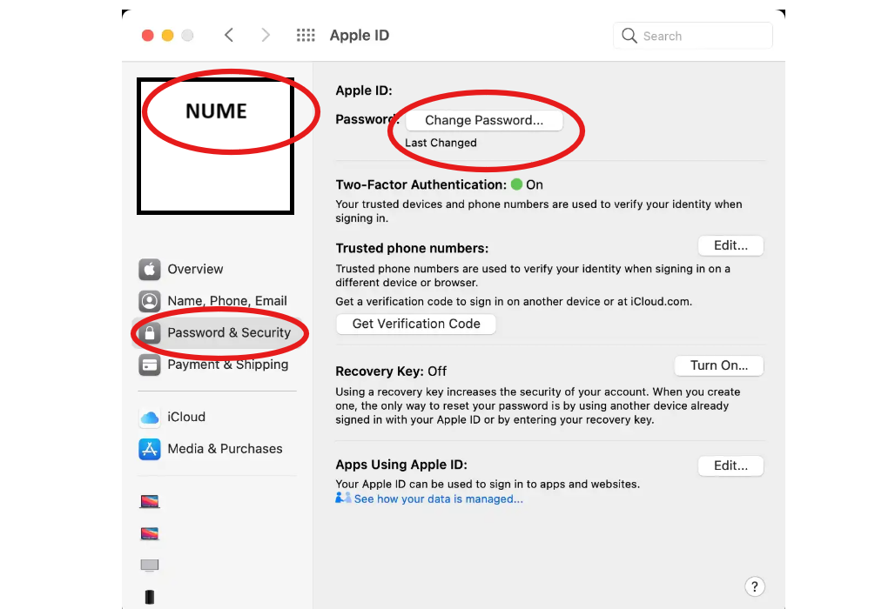Screen dimensions: 875x609
Task: Click the Name, Phone, Email person icon
Action: tap(150, 301)
